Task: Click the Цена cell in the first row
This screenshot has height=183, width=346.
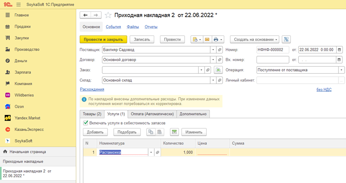Action: [212, 152]
